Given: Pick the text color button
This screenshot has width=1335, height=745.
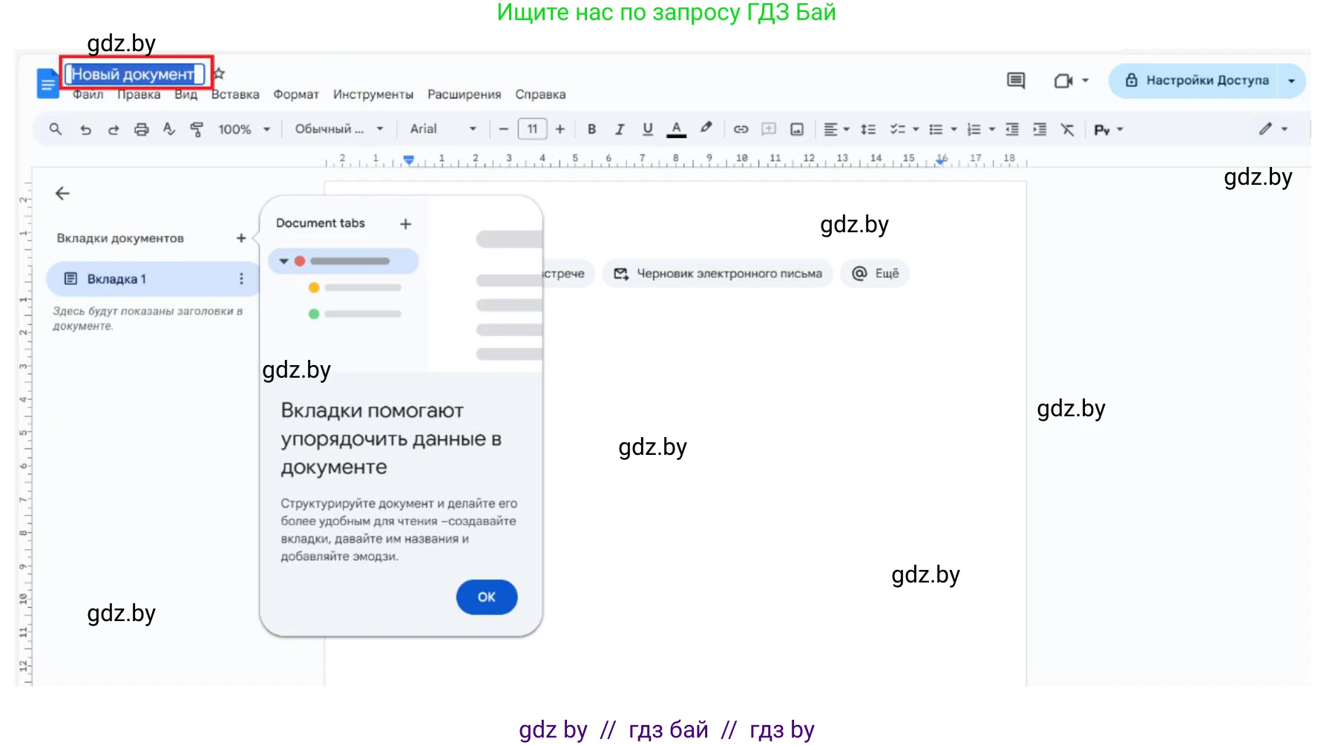Looking at the screenshot, I should (x=676, y=129).
